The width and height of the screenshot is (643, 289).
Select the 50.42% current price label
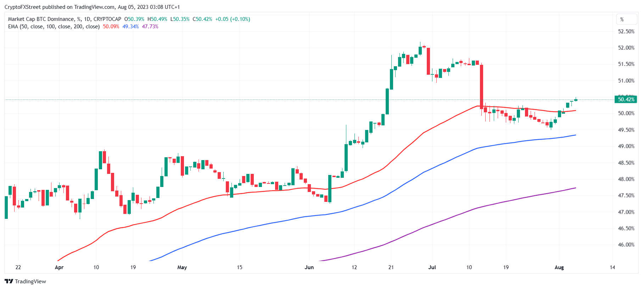626,100
